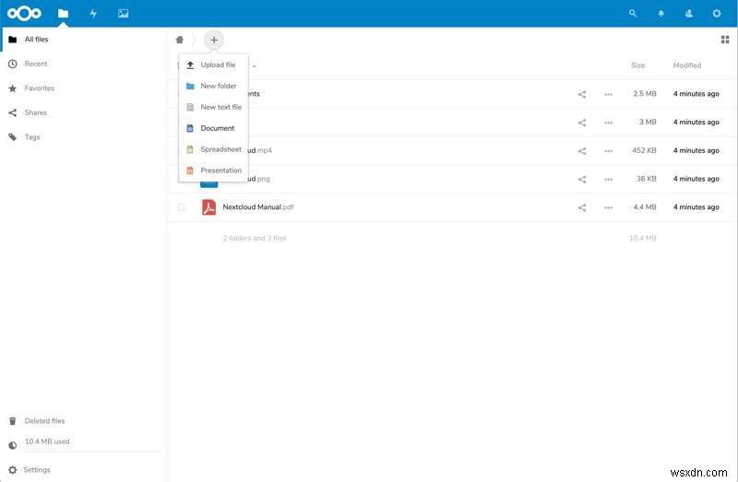Click the plus new-file button
Image resolution: width=738 pixels, height=482 pixels.
point(214,40)
